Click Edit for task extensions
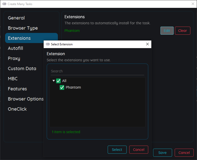 [167, 31]
